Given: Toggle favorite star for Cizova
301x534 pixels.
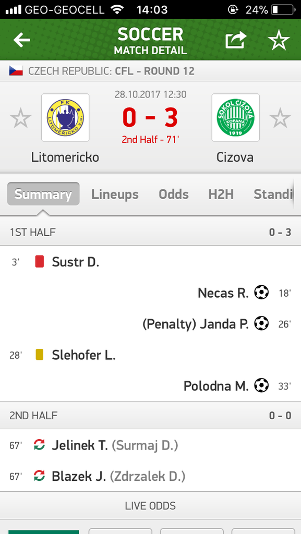Looking at the screenshot, I should (280, 118).
